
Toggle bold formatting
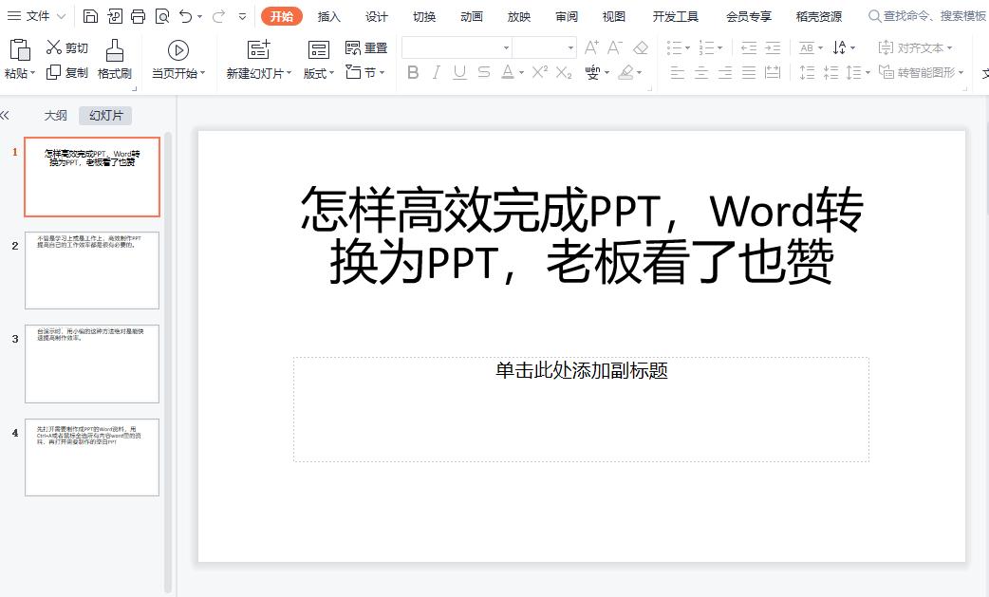pyautogui.click(x=412, y=72)
